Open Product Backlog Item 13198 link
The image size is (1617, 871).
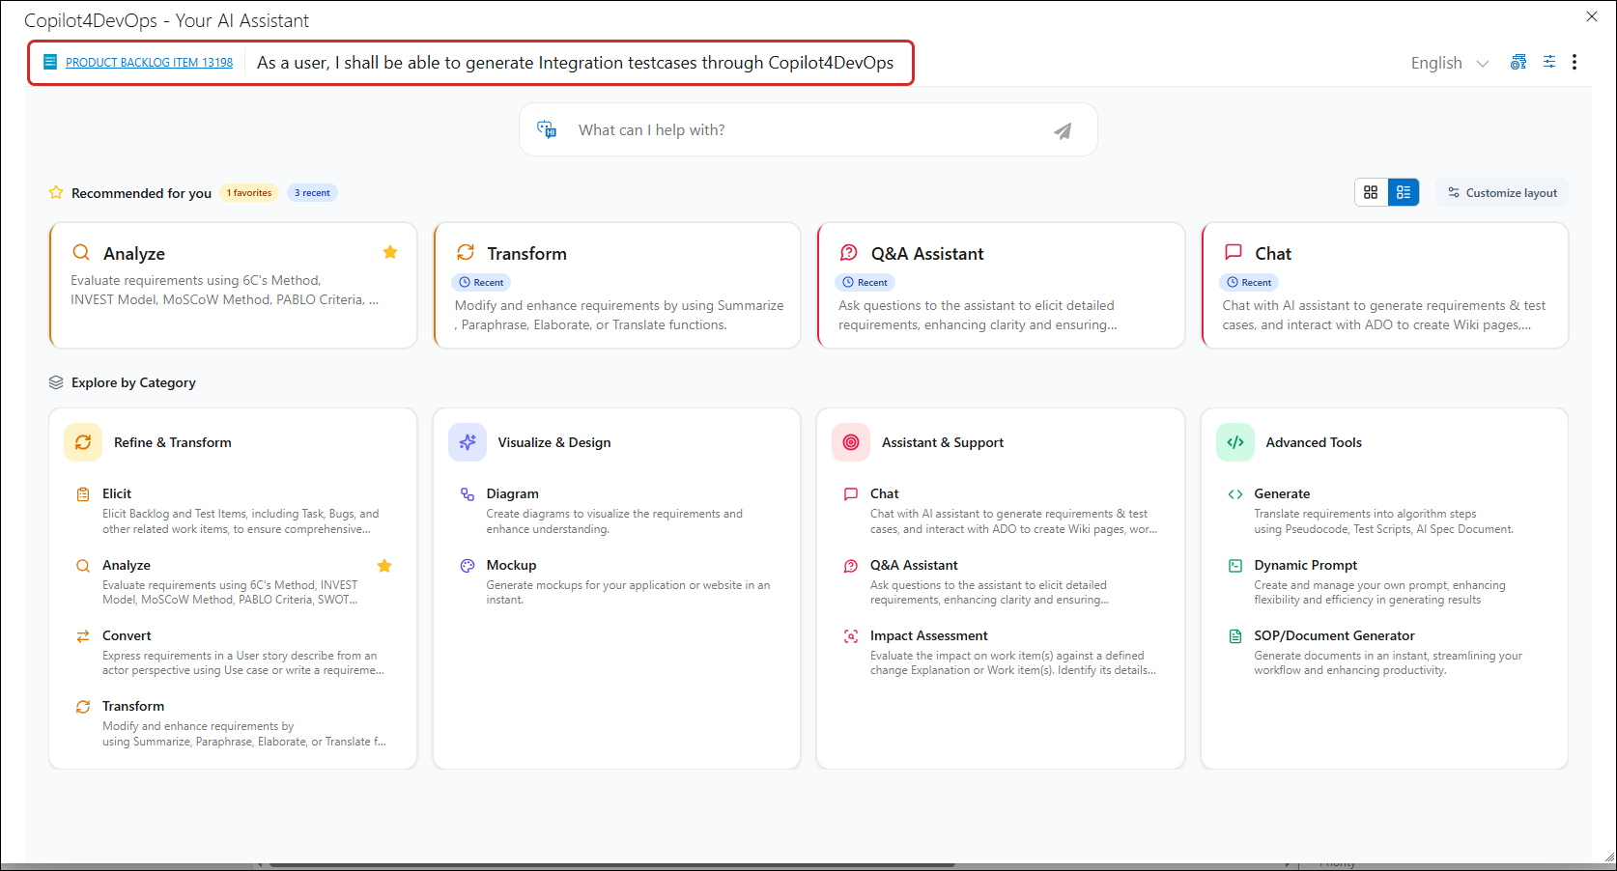[x=149, y=63]
